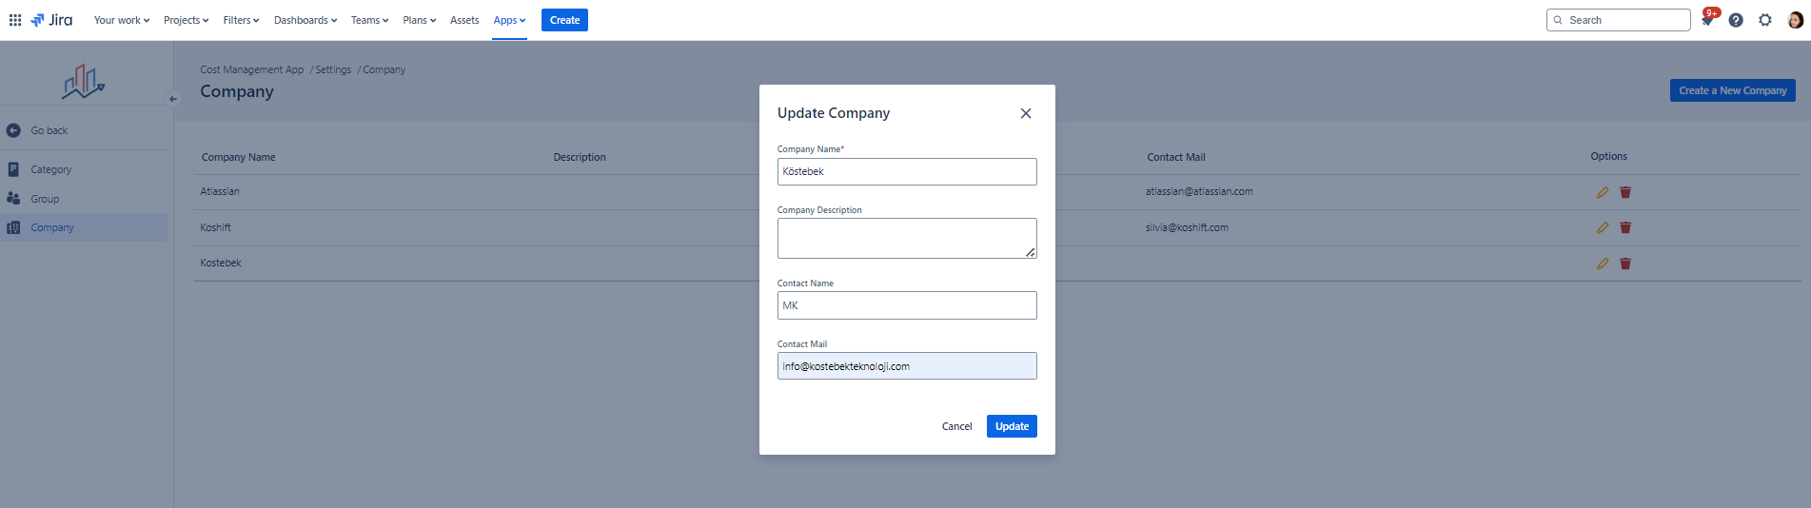Click atlassian@atlassian.com mail cell
1811x508 pixels.
click(1199, 191)
